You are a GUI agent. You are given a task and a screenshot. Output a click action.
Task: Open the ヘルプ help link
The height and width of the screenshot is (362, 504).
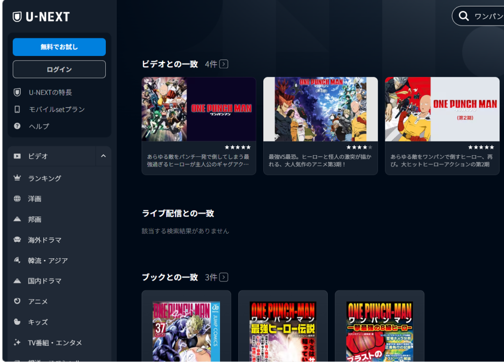[x=39, y=126]
